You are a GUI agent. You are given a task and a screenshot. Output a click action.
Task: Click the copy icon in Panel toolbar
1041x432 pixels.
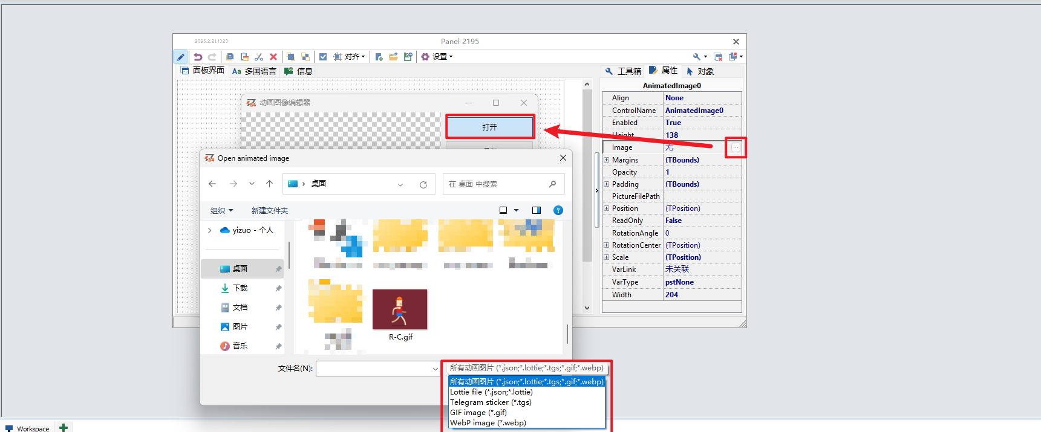point(230,57)
